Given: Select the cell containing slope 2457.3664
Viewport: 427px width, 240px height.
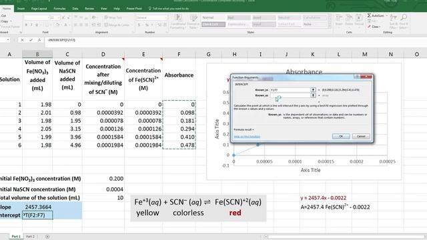Looking at the screenshot, I should tap(37, 207).
